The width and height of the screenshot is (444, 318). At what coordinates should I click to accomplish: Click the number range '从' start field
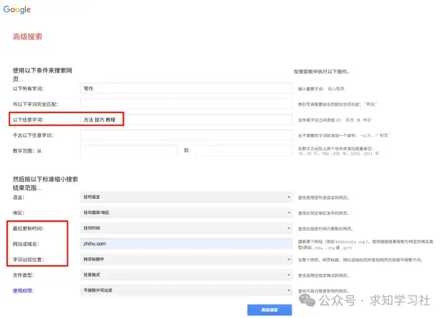pyautogui.click(x=128, y=150)
